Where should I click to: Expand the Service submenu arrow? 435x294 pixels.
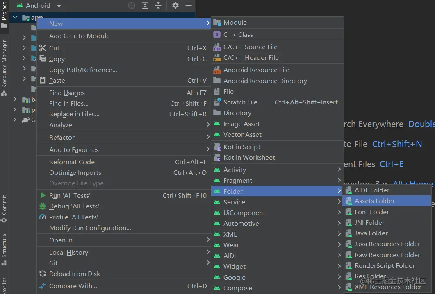click(x=339, y=201)
